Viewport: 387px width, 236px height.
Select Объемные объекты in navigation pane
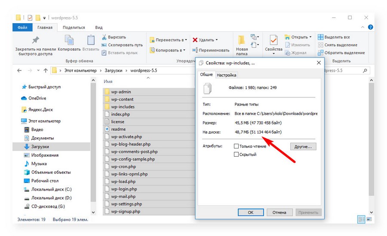[x=51, y=172]
